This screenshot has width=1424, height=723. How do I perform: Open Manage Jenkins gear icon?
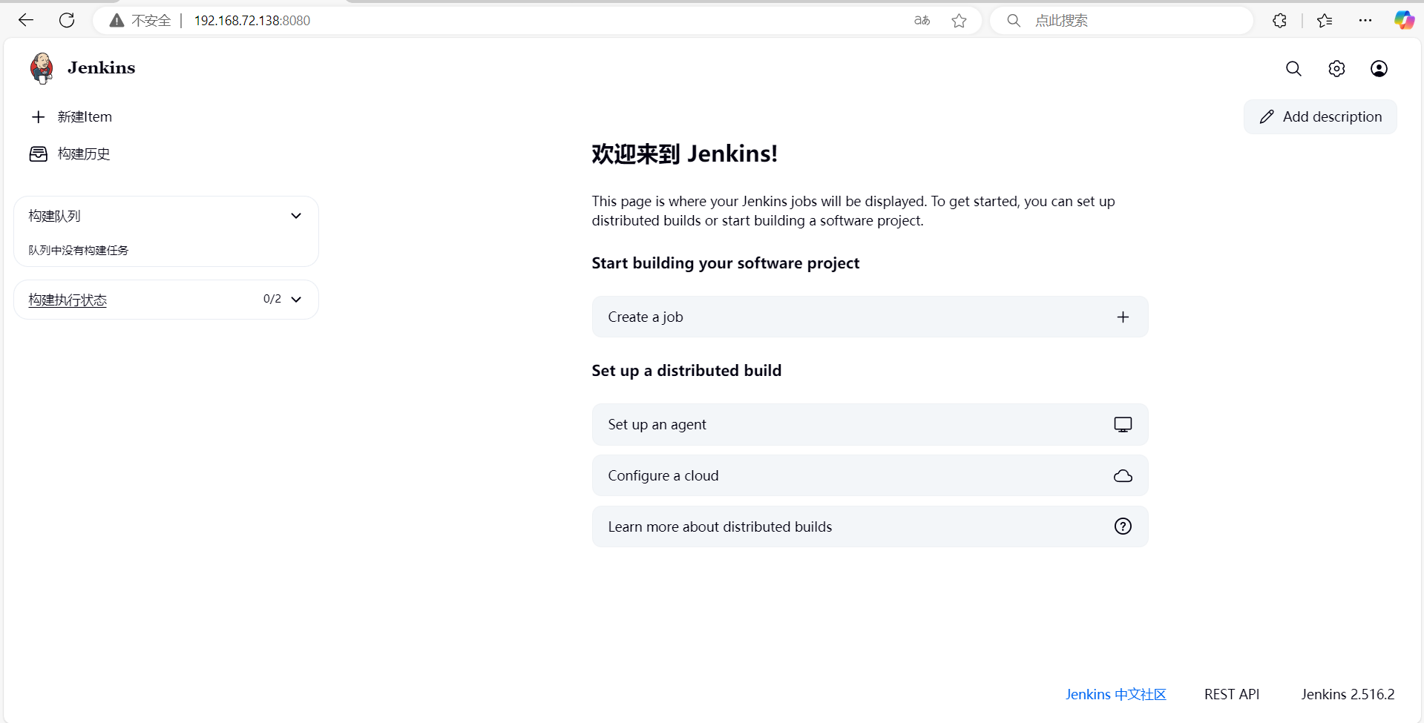[x=1336, y=69]
